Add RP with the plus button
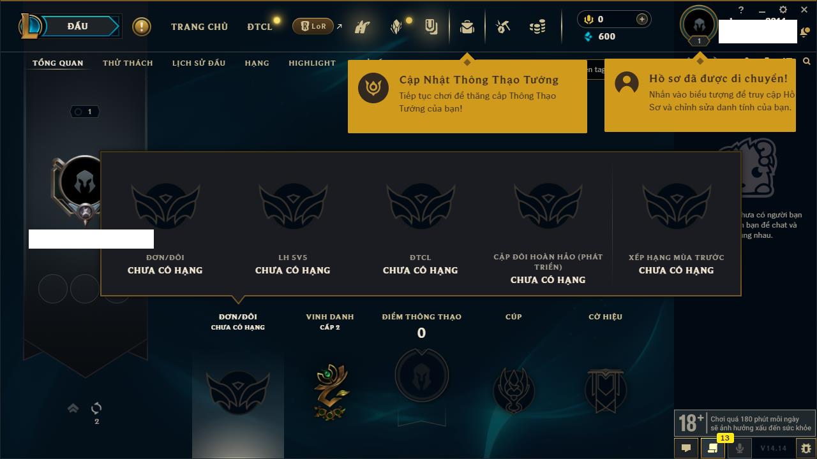This screenshot has width=817, height=459. point(642,19)
